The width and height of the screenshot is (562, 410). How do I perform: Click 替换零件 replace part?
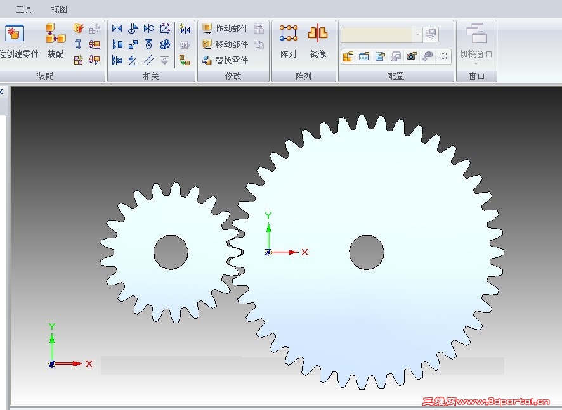pyautogui.click(x=225, y=60)
